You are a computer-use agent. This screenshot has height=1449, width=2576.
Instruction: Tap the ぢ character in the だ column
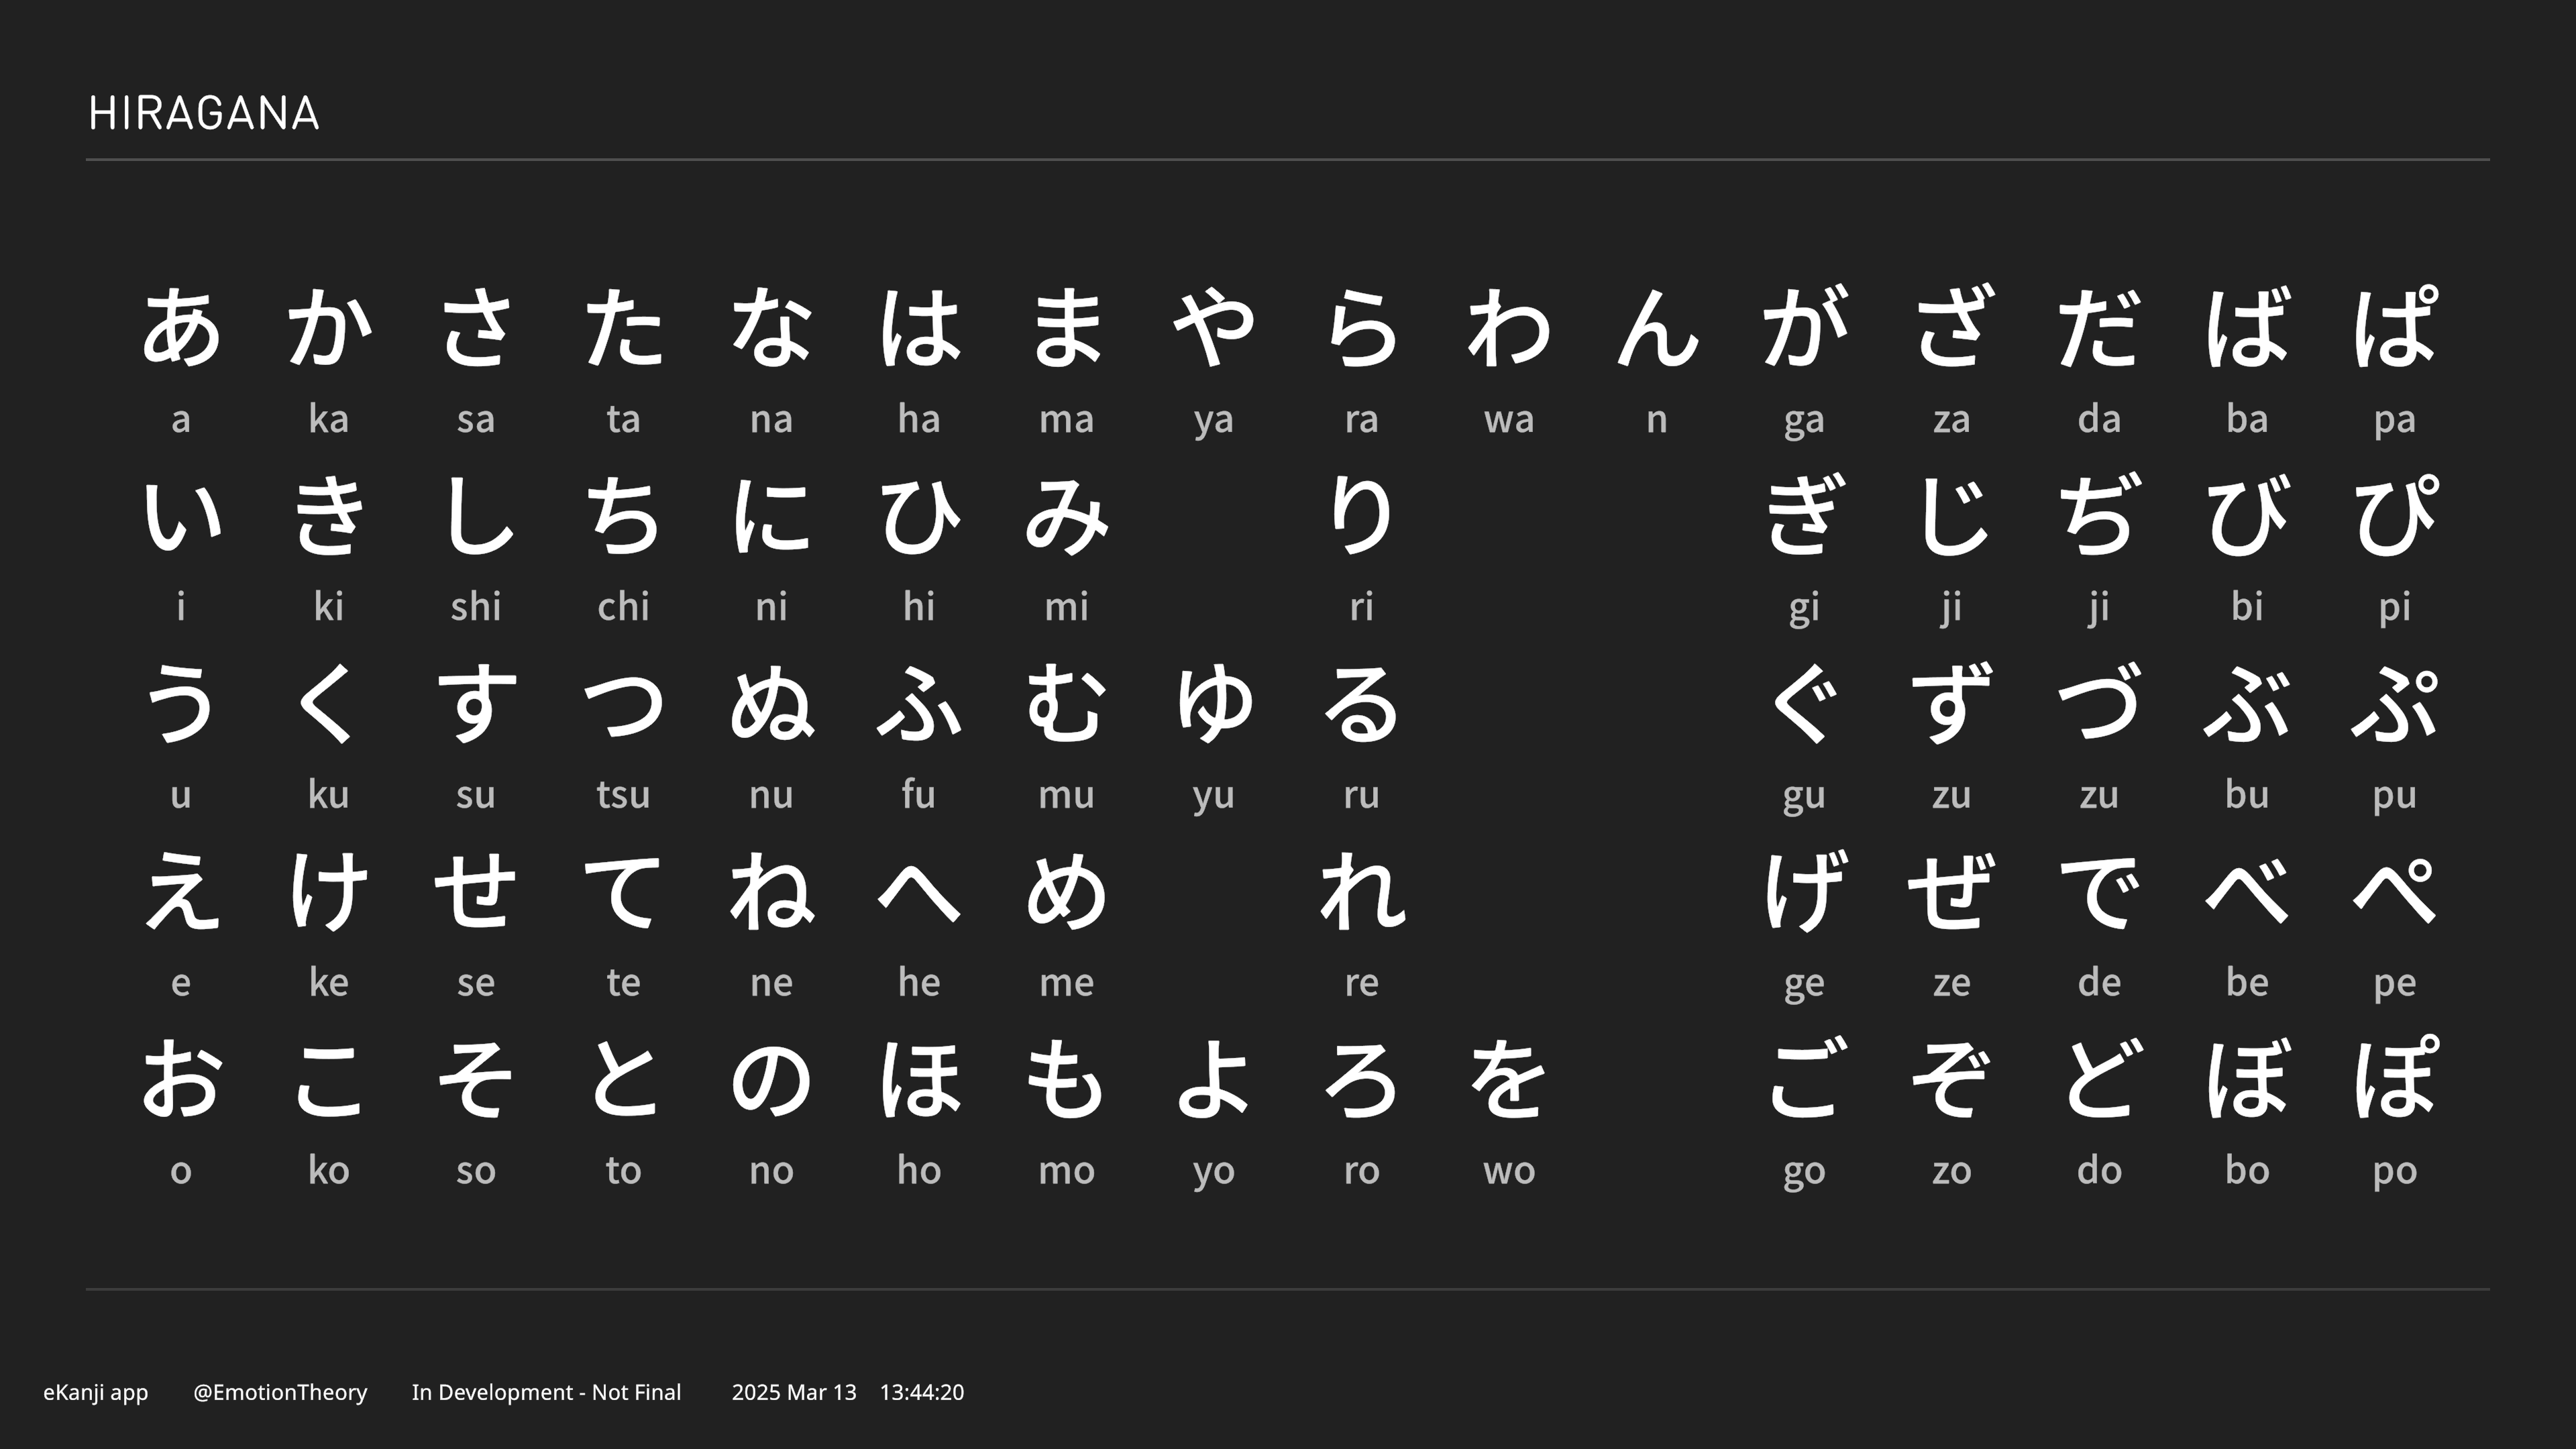pyautogui.click(x=2099, y=516)
